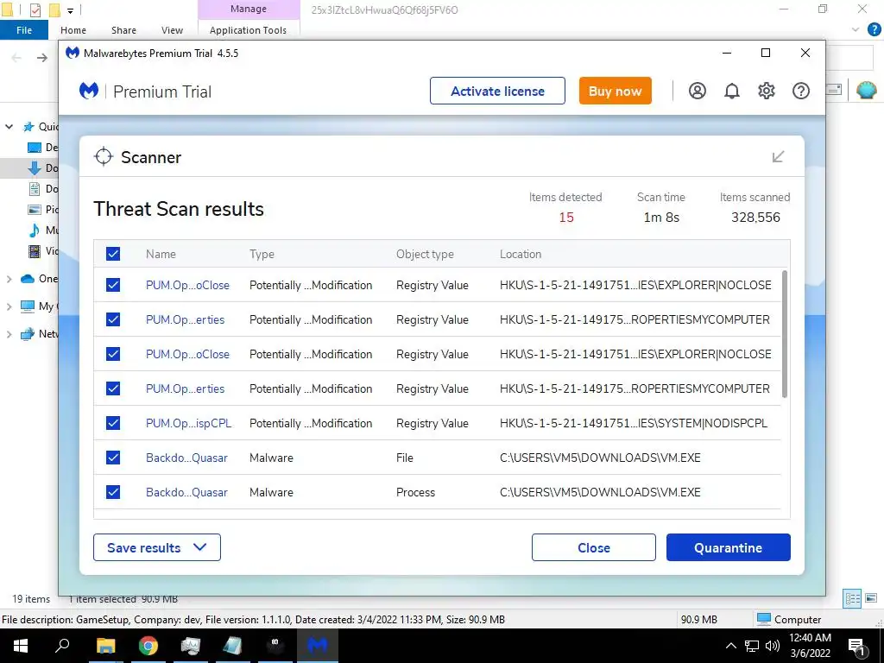The image size is (884, 663).
Task: Open the Windows Start menu
Action: 21,646
